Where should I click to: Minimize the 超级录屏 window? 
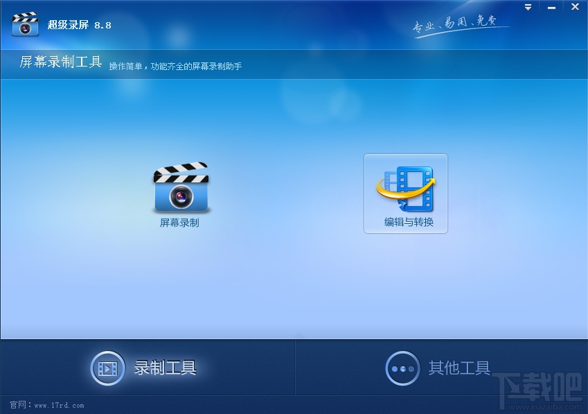552,7
